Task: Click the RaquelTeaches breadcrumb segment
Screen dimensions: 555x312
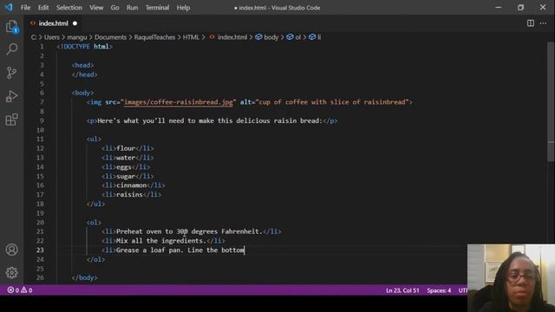Action: pos(154,37)
